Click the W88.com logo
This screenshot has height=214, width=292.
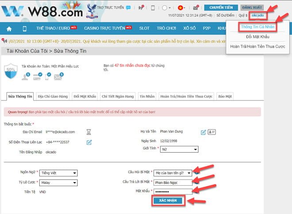(42, 11)
